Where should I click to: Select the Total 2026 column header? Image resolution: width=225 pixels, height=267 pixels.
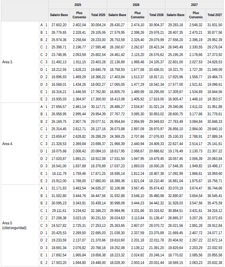point(156,15)
